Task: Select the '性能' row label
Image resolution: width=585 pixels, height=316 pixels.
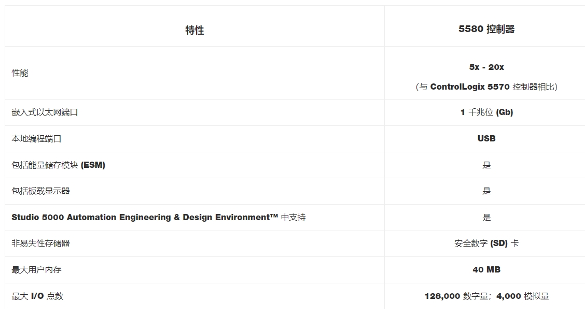Action: tap(20, 73)
